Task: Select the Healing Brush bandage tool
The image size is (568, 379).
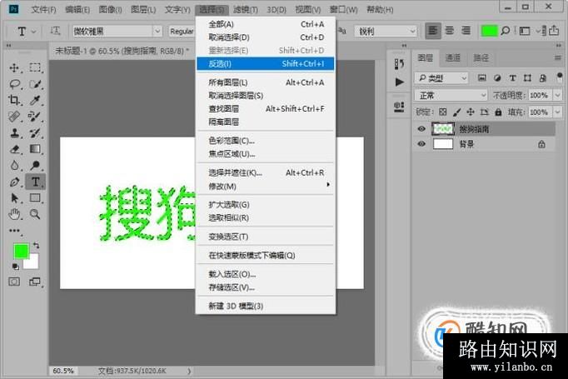Action: click(14, 117)
